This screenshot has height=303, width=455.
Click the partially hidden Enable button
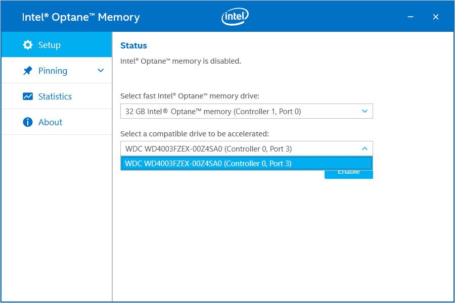coord(348,174)
